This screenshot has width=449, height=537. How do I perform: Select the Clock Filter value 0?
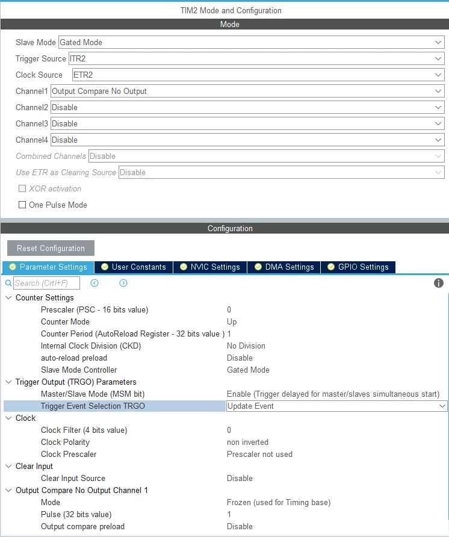(x=229, y=430)
